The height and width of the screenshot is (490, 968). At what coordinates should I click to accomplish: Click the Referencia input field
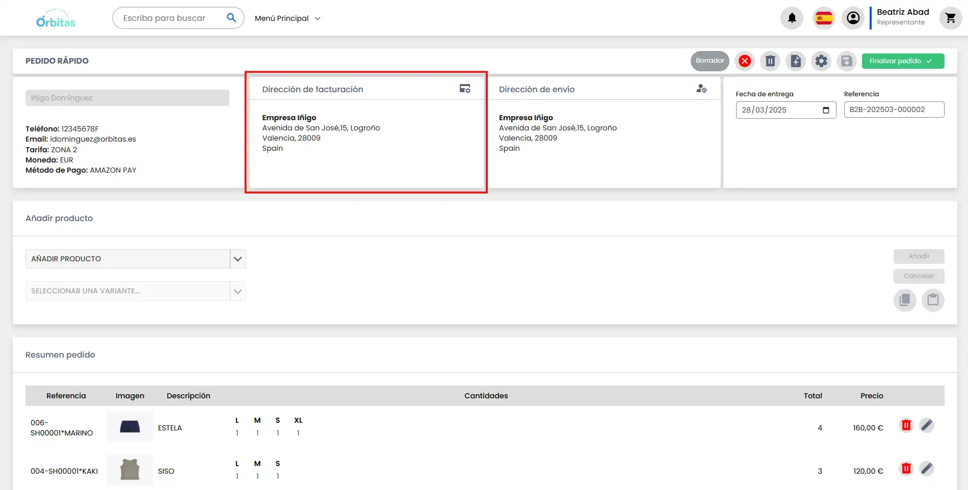click(894, 110)
